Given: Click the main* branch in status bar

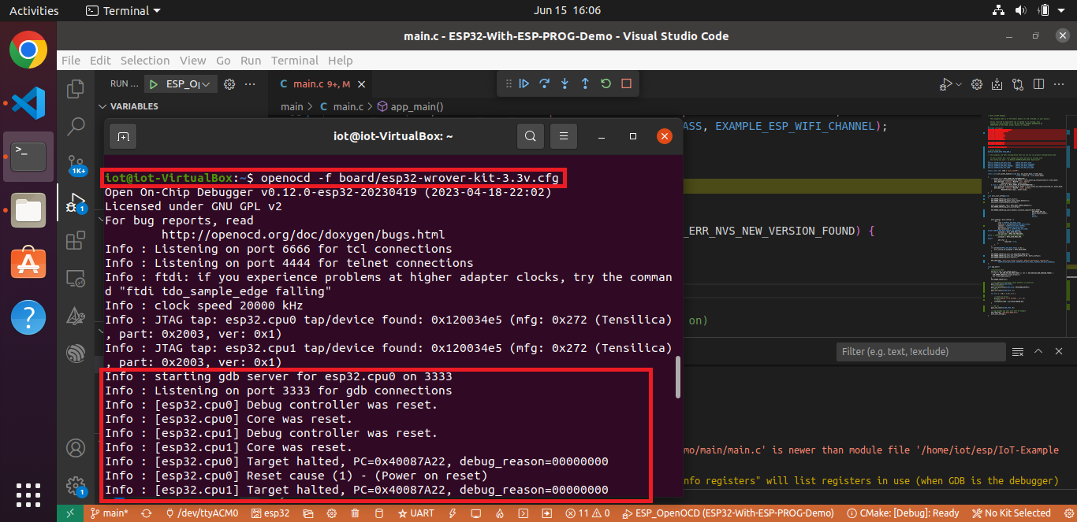Looking at the screenshot, I should coord(109,513).
